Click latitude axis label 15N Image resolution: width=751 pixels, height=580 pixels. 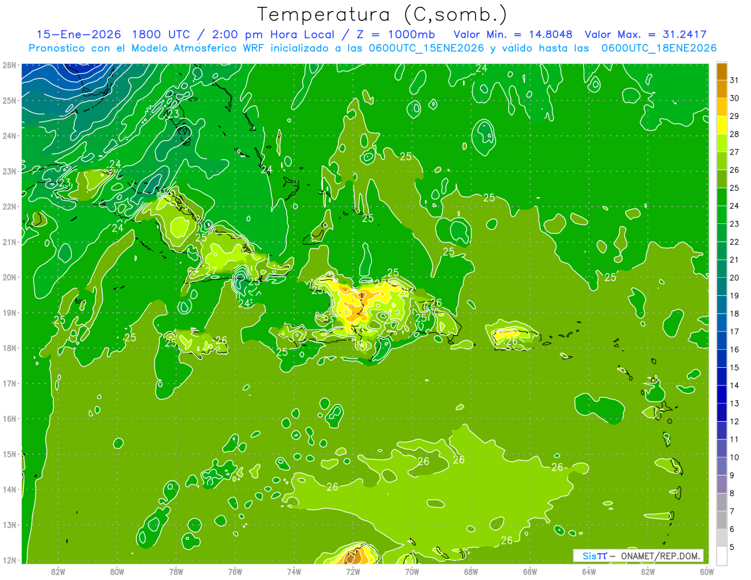pos(9,454)
